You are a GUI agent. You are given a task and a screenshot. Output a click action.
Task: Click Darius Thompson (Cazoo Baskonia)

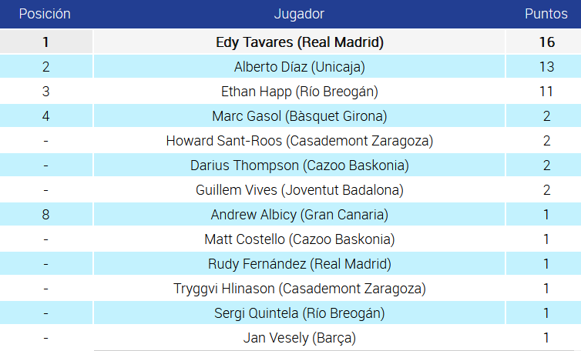click(x=299, y=165)
